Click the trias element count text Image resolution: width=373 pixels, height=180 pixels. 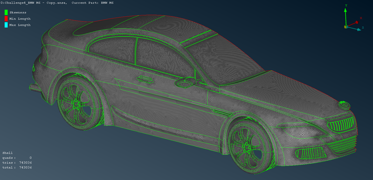tap(17, 163)
